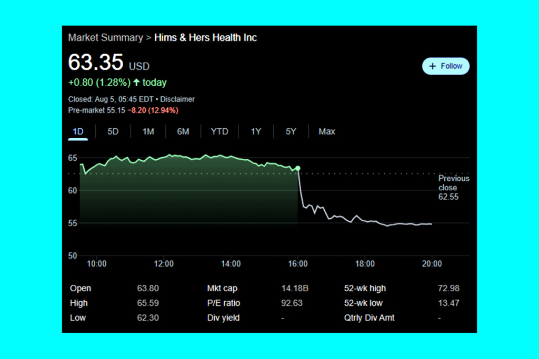The width and height of the screenshot is (539, 359).
Task: Click the Follow button
Action: (x=445, y=66)
